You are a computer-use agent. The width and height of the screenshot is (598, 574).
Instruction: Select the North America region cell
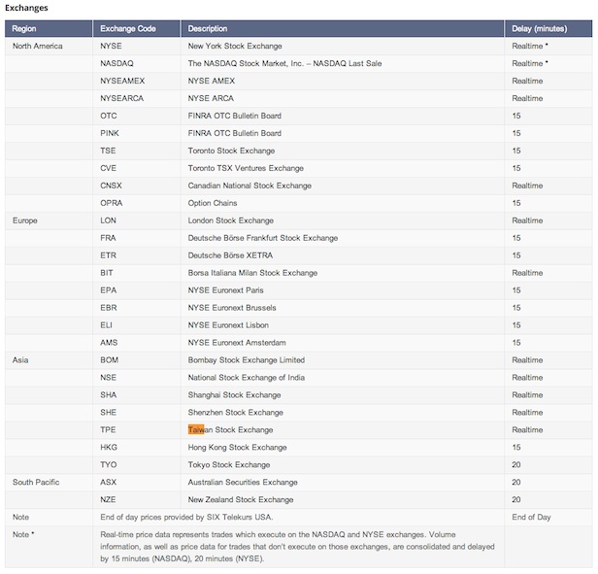[x=37, y=47]
